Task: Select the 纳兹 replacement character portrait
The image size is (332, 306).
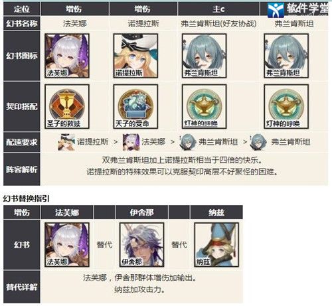Action: click(x=216, y=245)
